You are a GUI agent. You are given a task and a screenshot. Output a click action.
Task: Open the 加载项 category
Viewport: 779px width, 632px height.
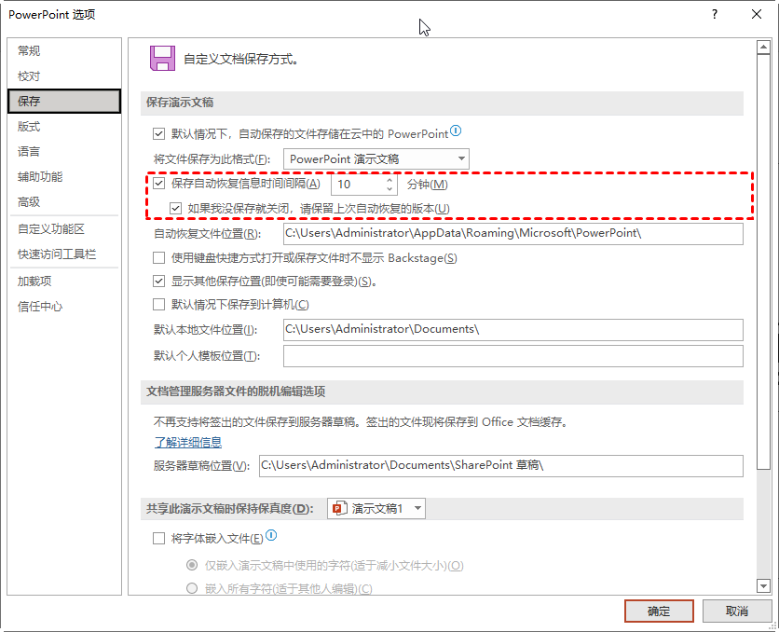[64, 282]
